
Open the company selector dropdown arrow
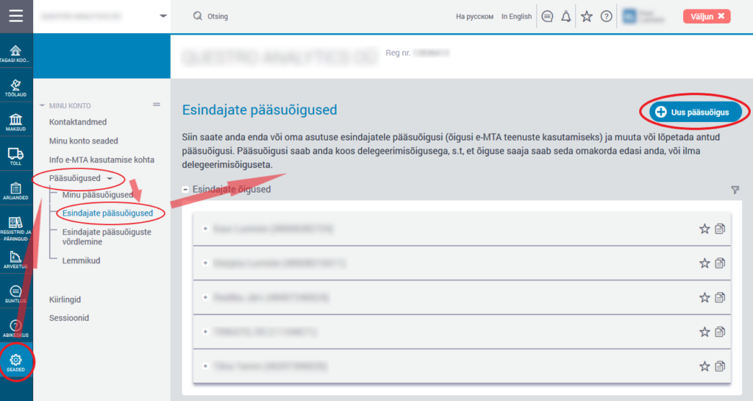tap(163, 16)
